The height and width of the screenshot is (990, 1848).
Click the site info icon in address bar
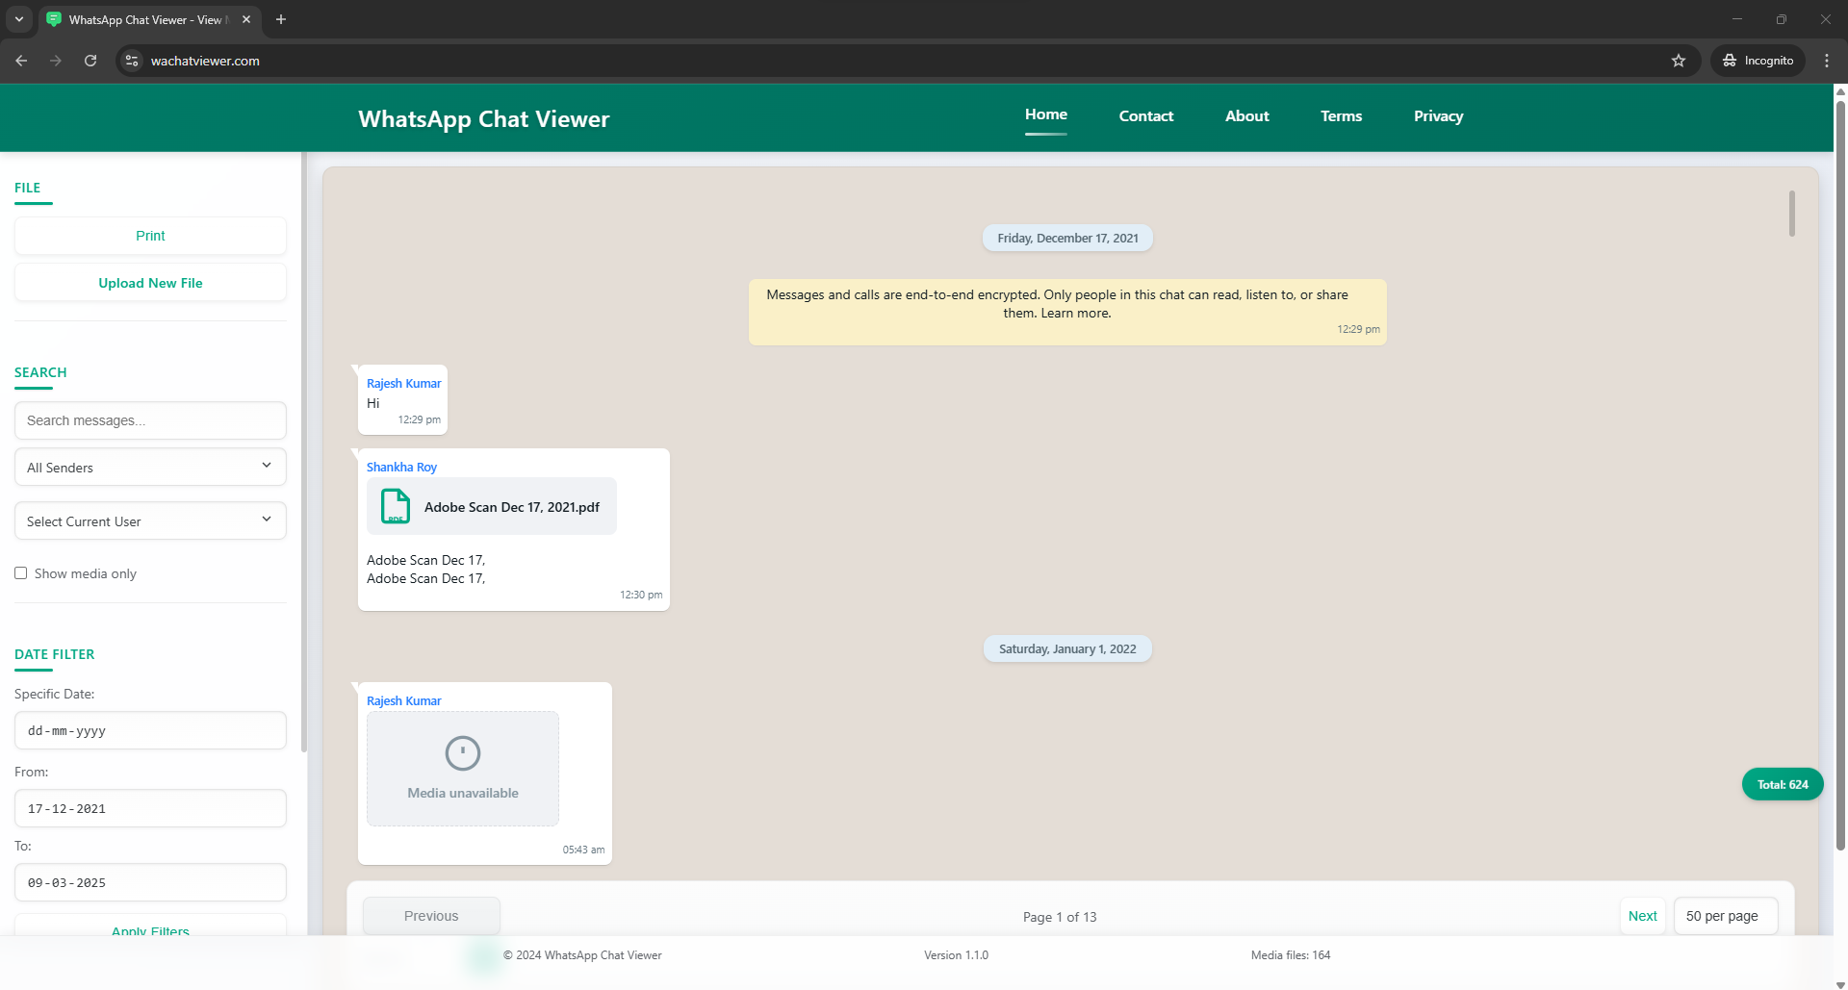[131, 61]
